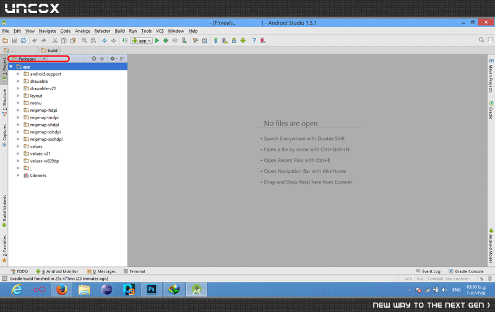Select the drawable-v21 tree item
This screenshot has height=312, width=495.
tap(43, 88)
